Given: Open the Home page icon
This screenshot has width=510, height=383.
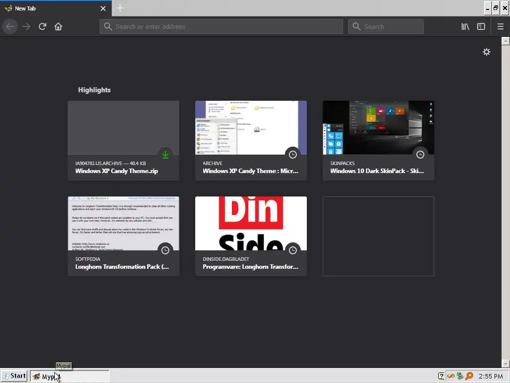Looking at the screenshot, I should [58, 26].
